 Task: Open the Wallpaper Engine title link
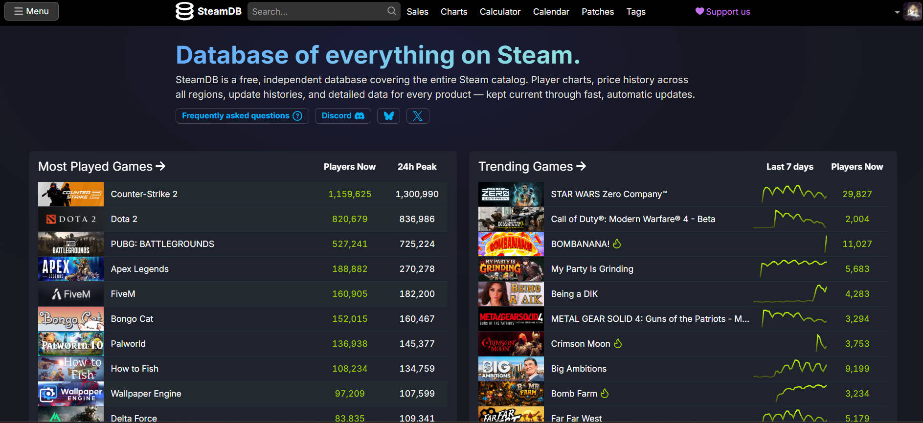coord(146,394)
